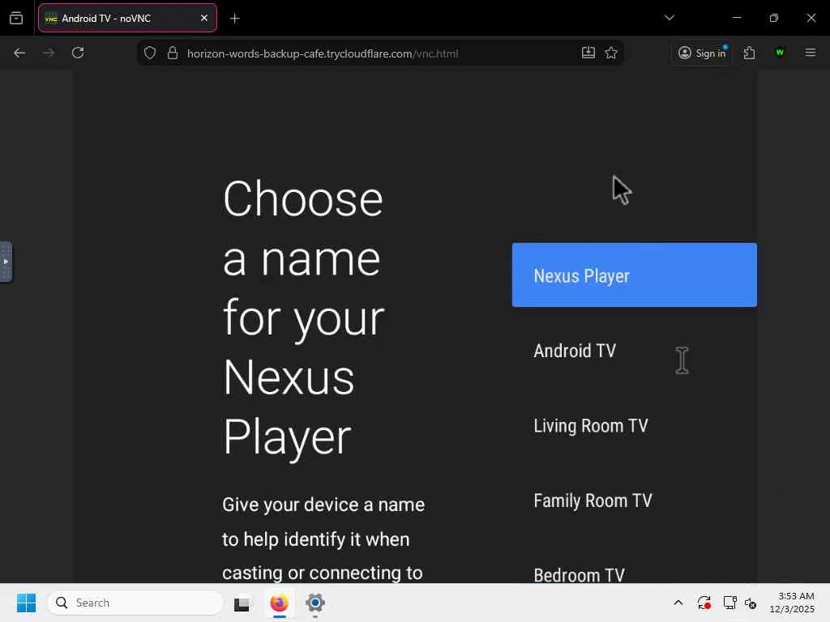Open muted volume tray icon

[751, 603]
